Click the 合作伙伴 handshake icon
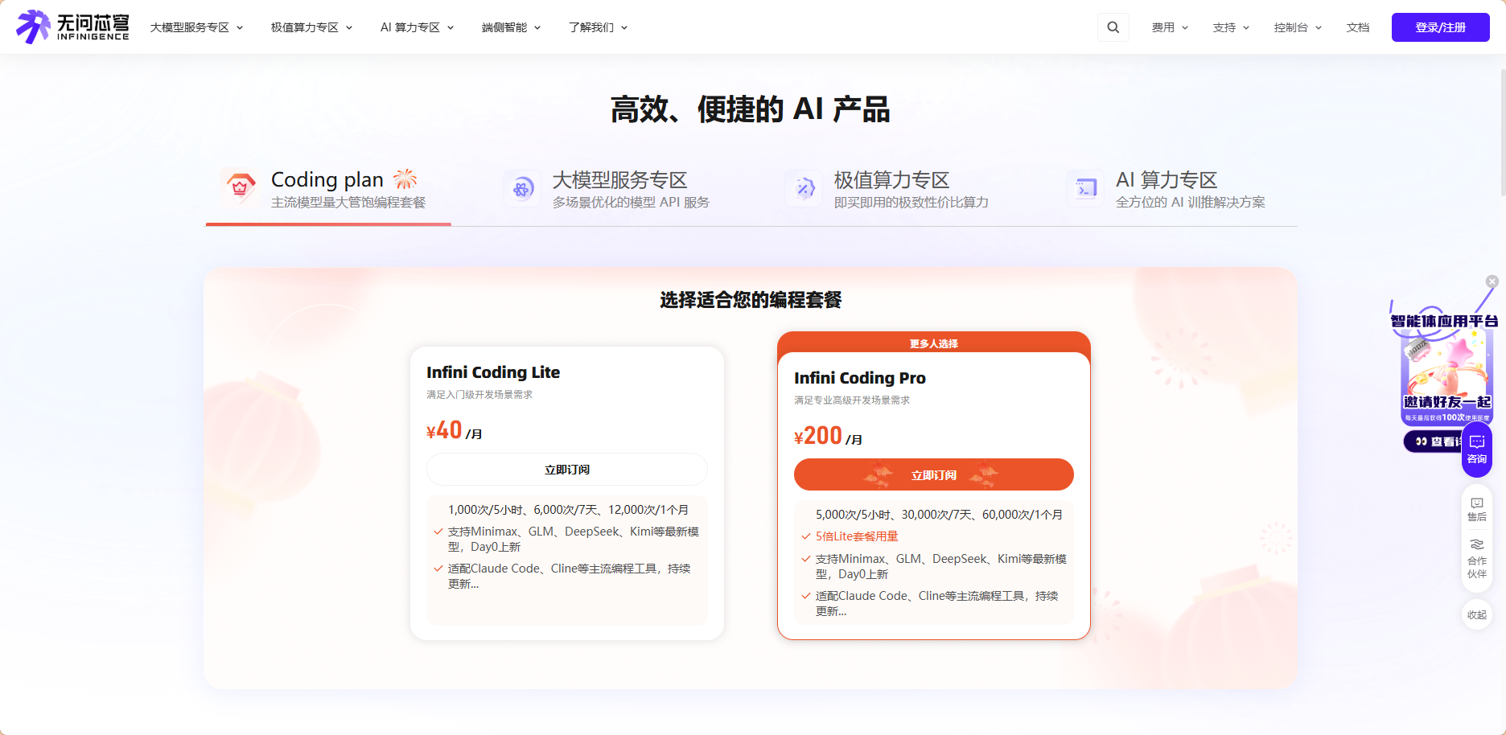Image resolution: width=1506 pixels, height=735 pixels. click(1477, 558)
